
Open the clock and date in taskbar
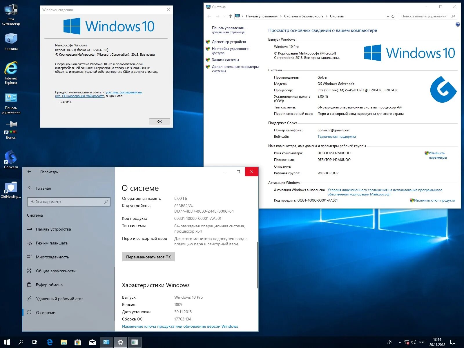pyautogui.click(x=437, y=342)
